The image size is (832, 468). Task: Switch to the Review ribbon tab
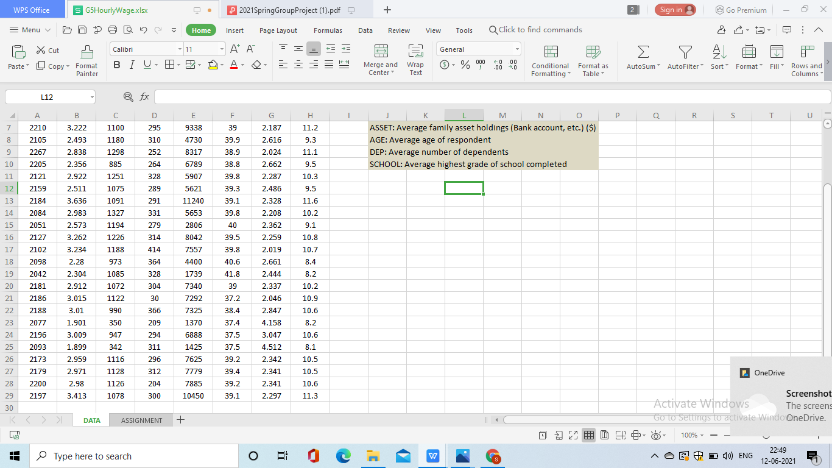(x=399, y=30)
